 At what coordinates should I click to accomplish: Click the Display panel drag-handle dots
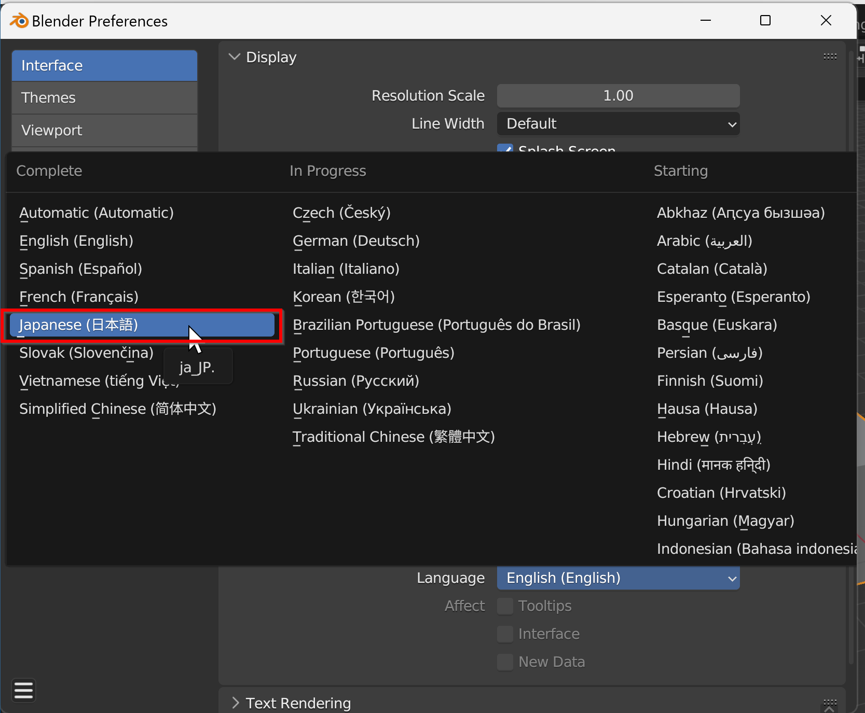830,57
